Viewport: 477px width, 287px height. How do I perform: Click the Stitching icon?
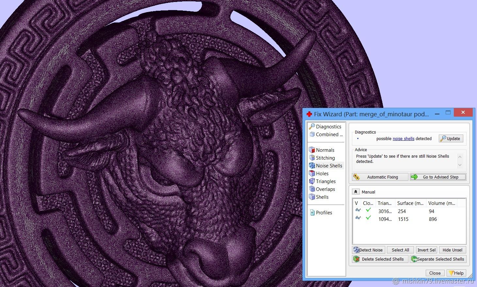click(312, 158)
